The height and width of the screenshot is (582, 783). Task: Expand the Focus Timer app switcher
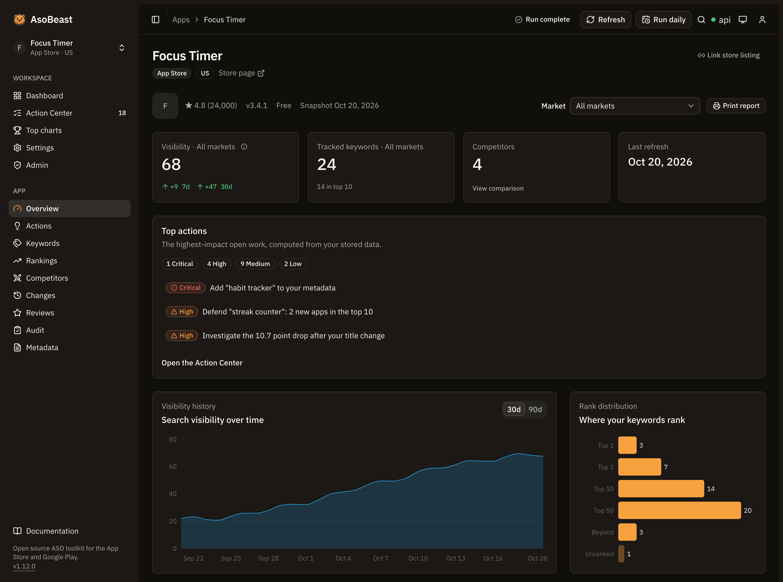pyautogui.click(x=70, y=48)
